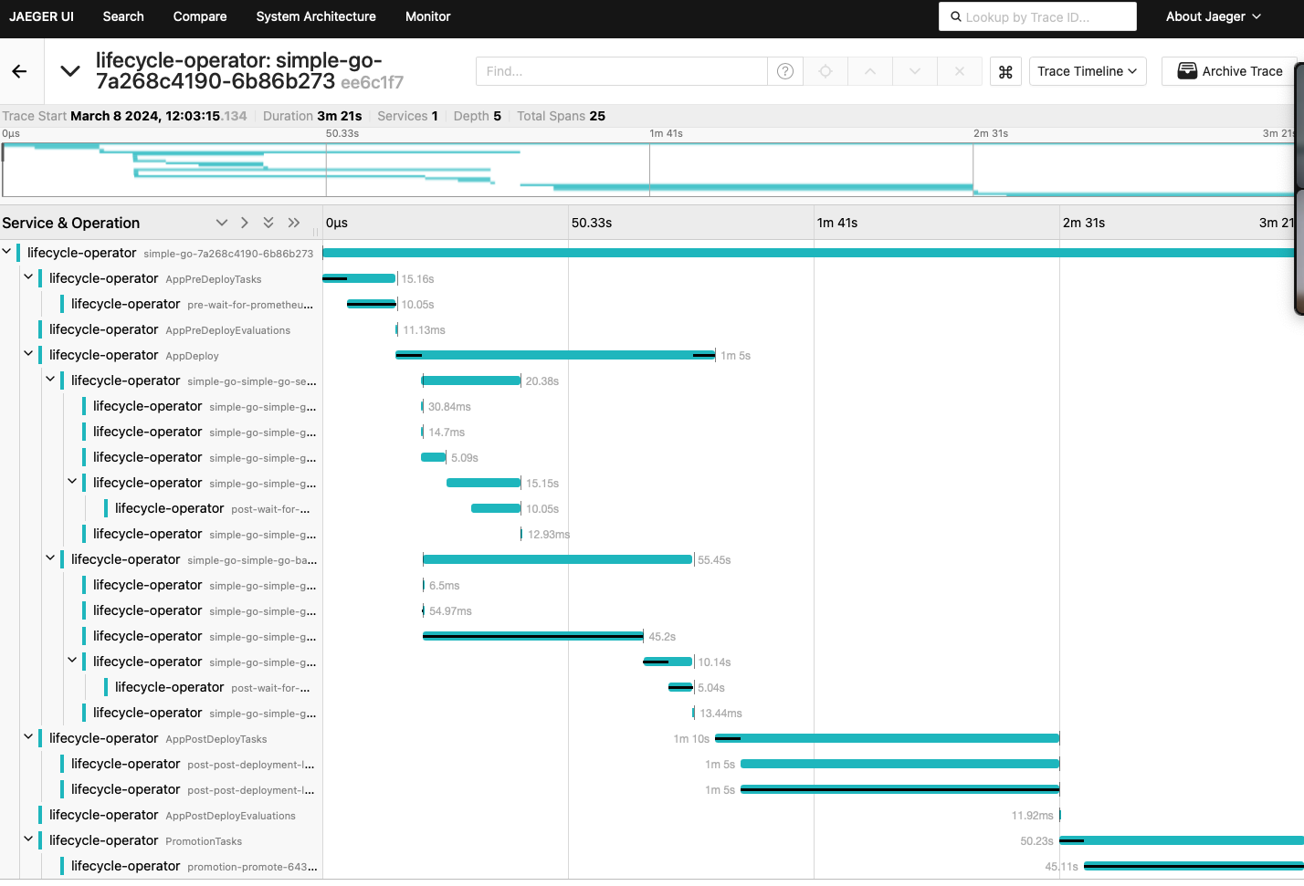Go to next search result arrow
Screen dimensions: 1304x886
[x=915, y=71]
